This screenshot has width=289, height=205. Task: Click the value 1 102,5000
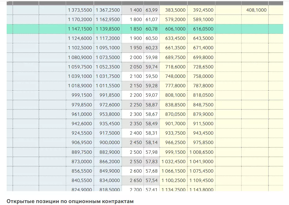coord(80,48)
